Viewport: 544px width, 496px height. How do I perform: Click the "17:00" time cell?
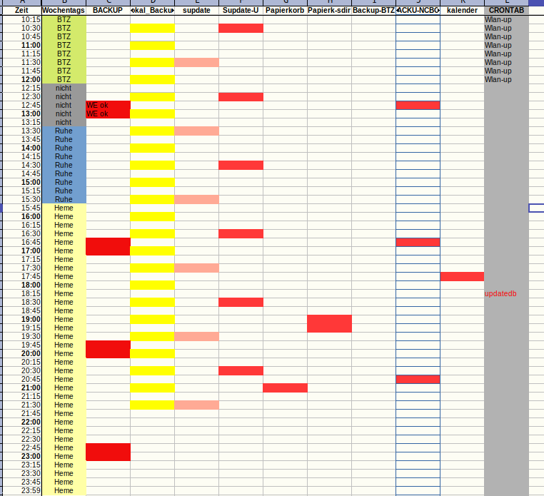(21, 250)
